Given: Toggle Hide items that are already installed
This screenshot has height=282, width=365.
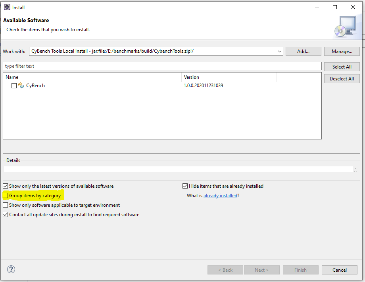Looking at the screenshot, I should (185, 186).
